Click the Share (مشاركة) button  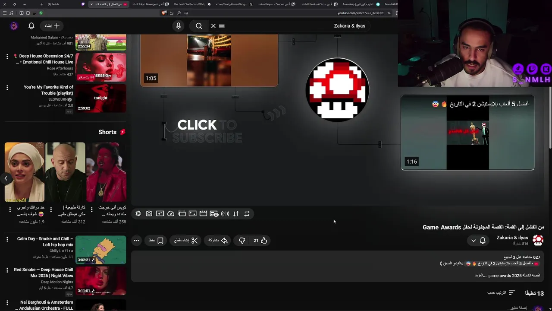click(x=218, y=241)
